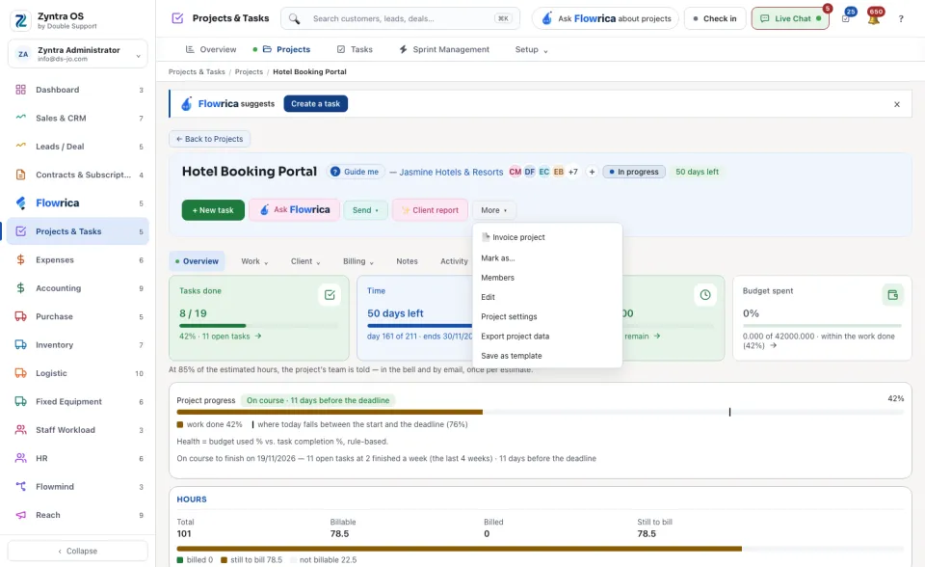This screenshot has height=567, width=925.
Task: Expand the Work tab dropdown
Action: [x=254, y=261]
